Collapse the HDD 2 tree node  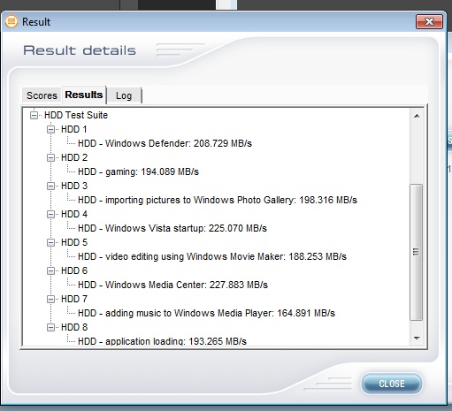tap(51, 157)
